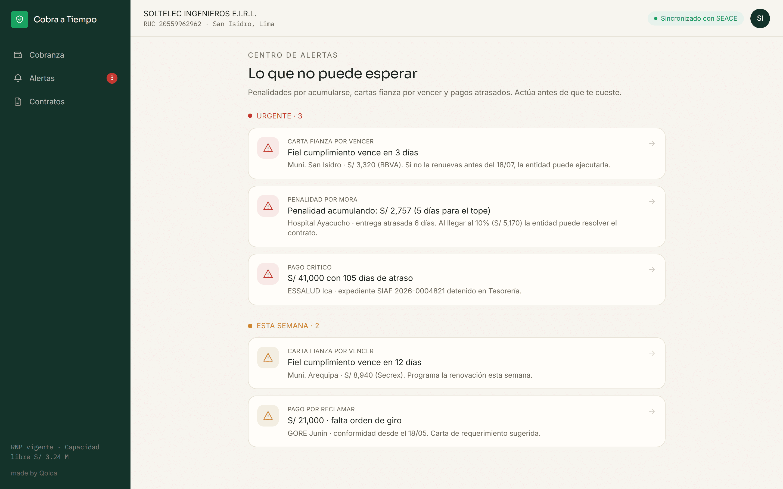Open alert S/ 41,000 con 105 días de atraso
Screen dimensions: 783x489
[456, 280]
